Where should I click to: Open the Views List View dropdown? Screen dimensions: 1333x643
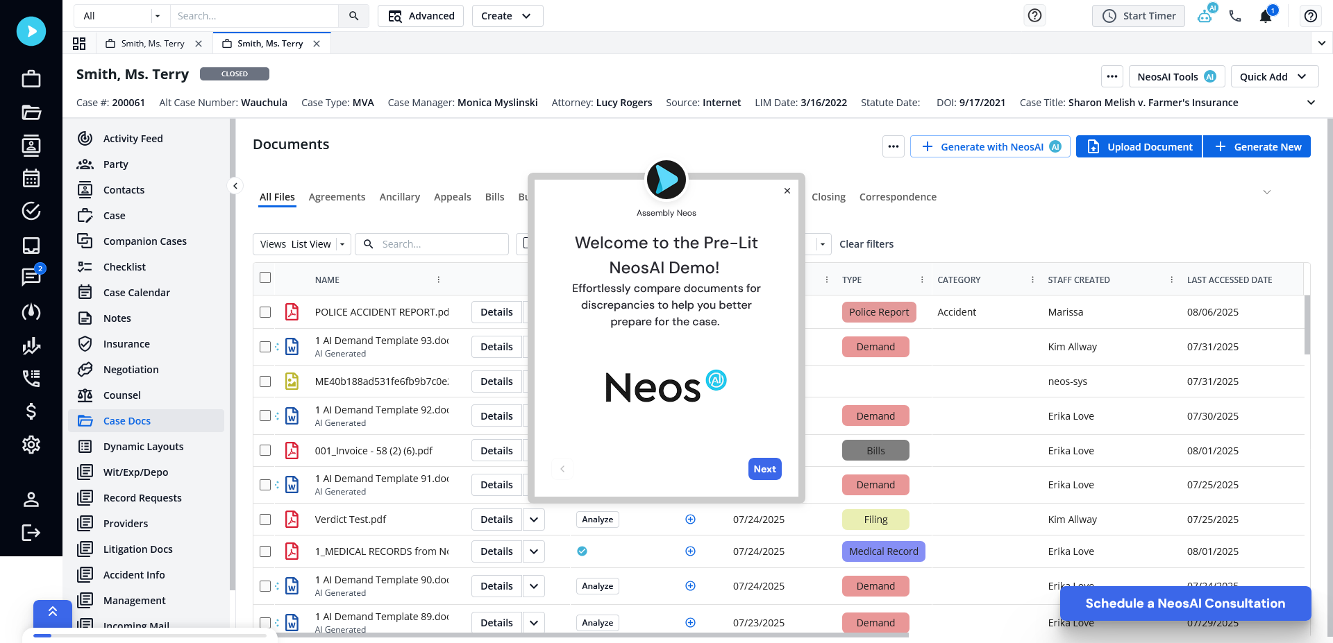[302, 244]
